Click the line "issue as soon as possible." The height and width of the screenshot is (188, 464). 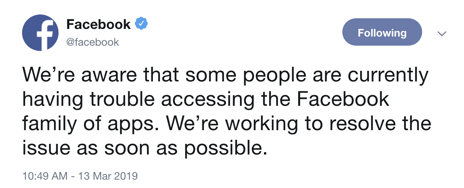pyautogui.click(x=143, y=148)
